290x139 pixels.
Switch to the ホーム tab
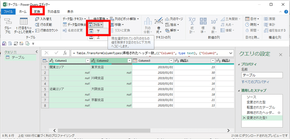click(22, 12)
